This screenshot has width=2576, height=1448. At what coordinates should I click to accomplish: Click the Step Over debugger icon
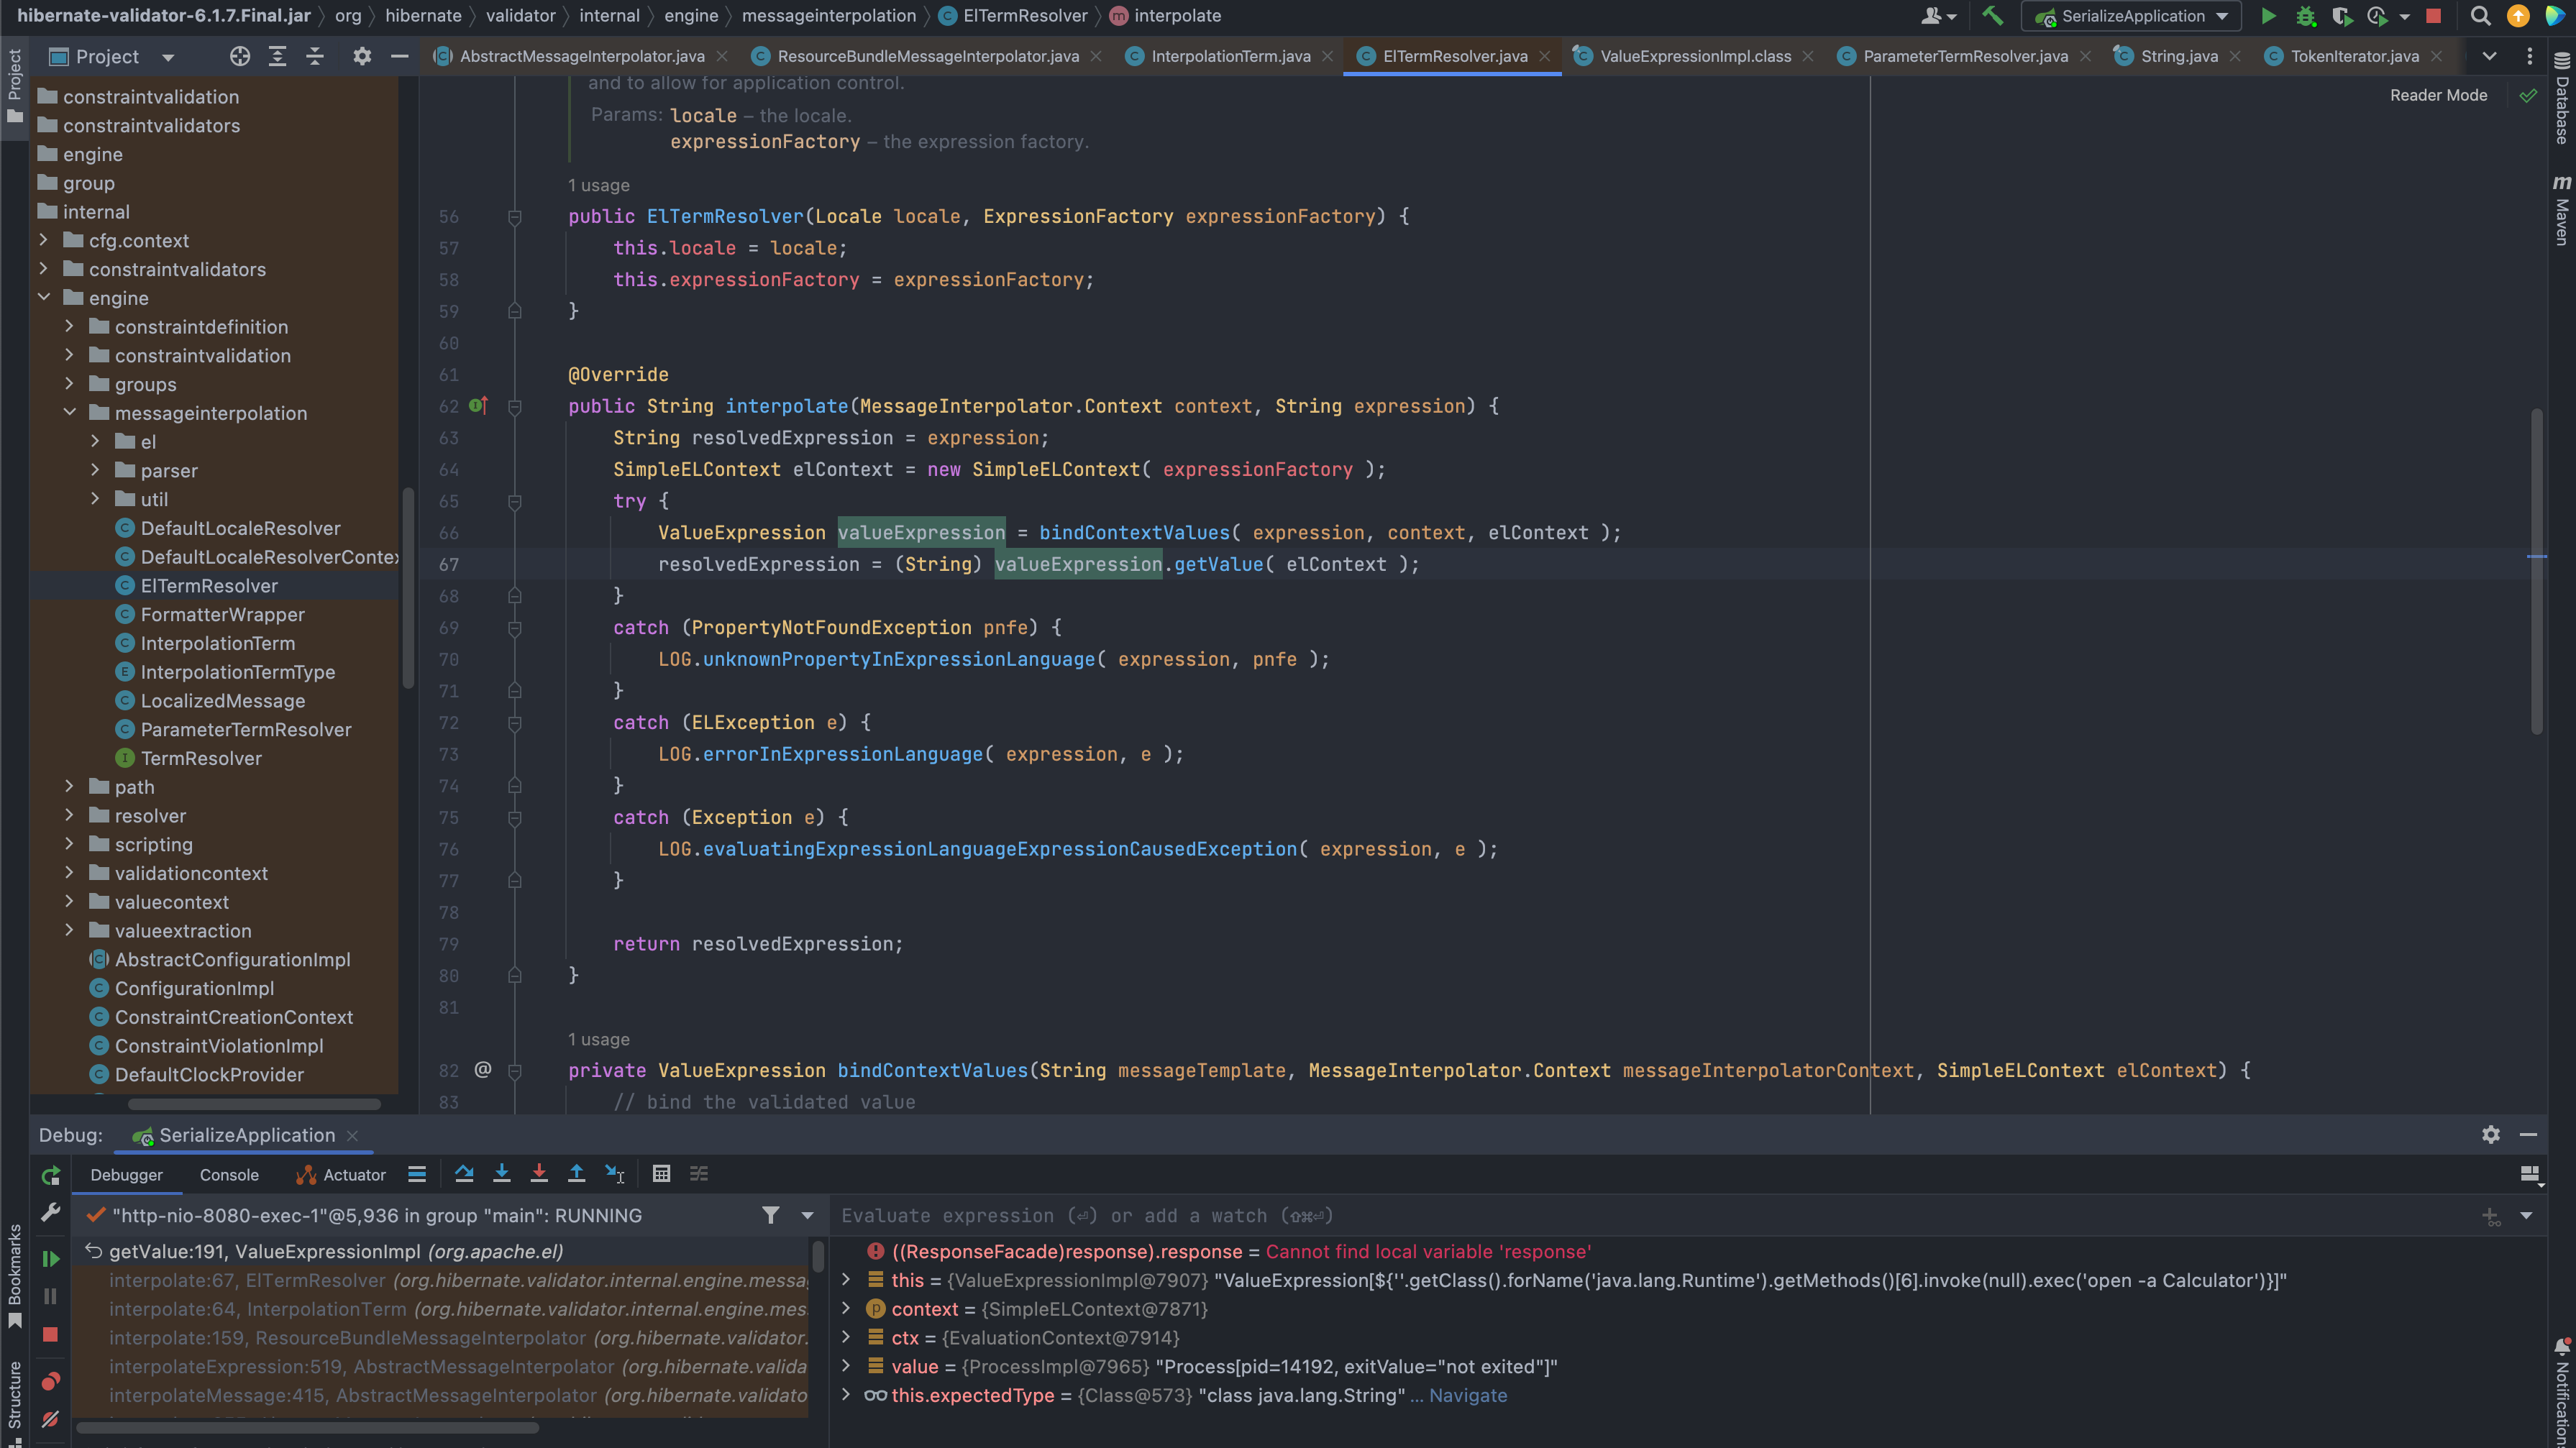(x=464, y=1174)
